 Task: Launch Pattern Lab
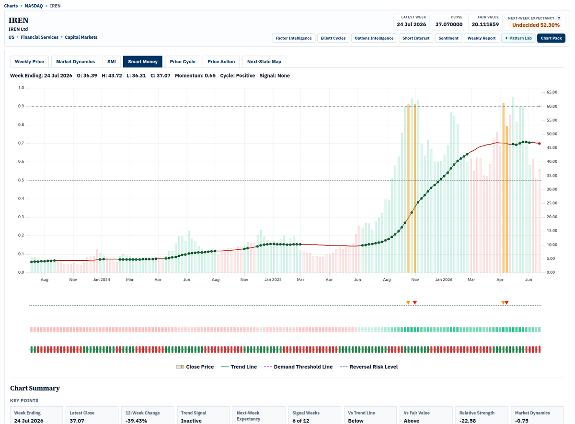[518, 38]
